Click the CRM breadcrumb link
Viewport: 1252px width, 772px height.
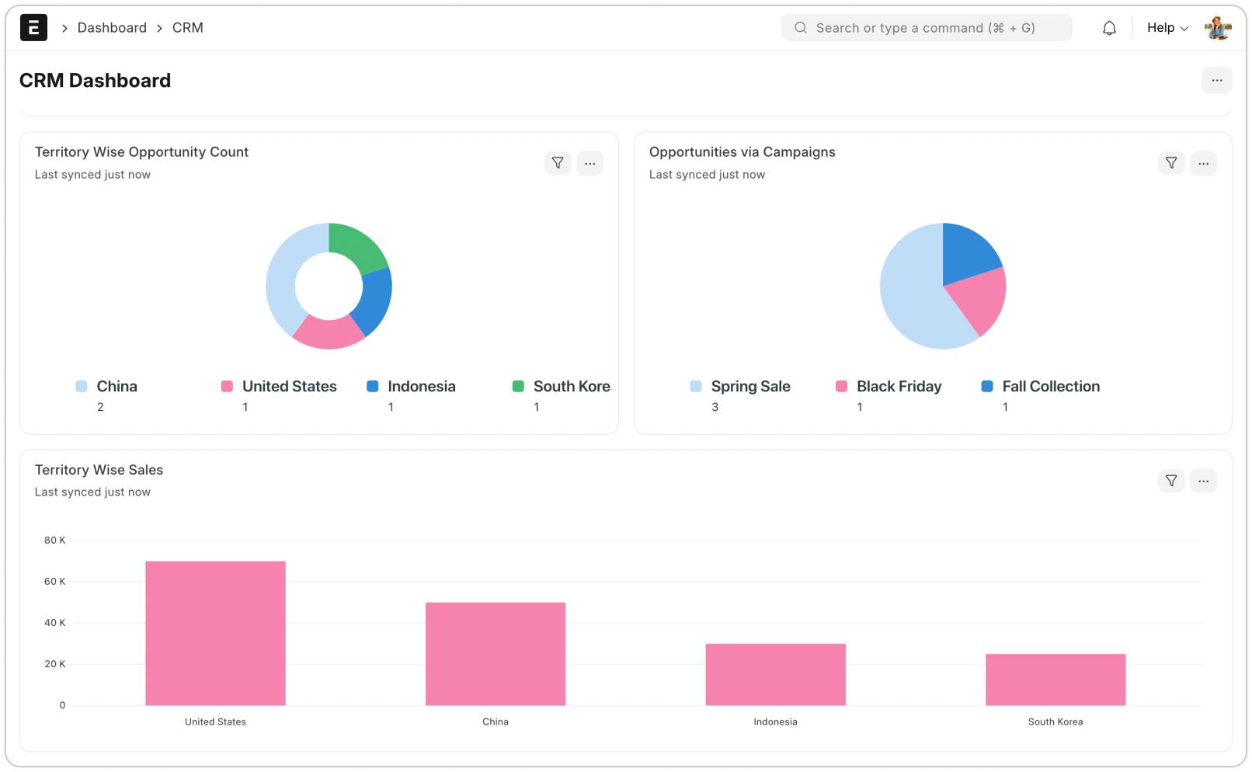pyautogui.click(x=187, y=28)
